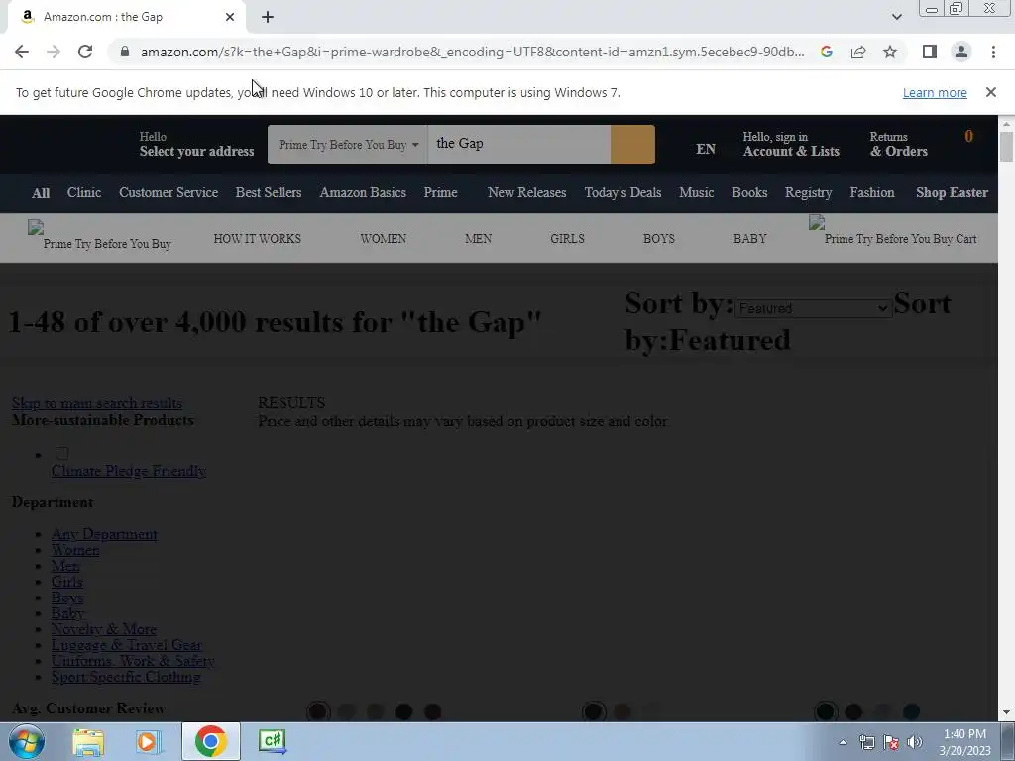Select the New Releases nav item
The image size is (1015, 761).
click(527, 193)
